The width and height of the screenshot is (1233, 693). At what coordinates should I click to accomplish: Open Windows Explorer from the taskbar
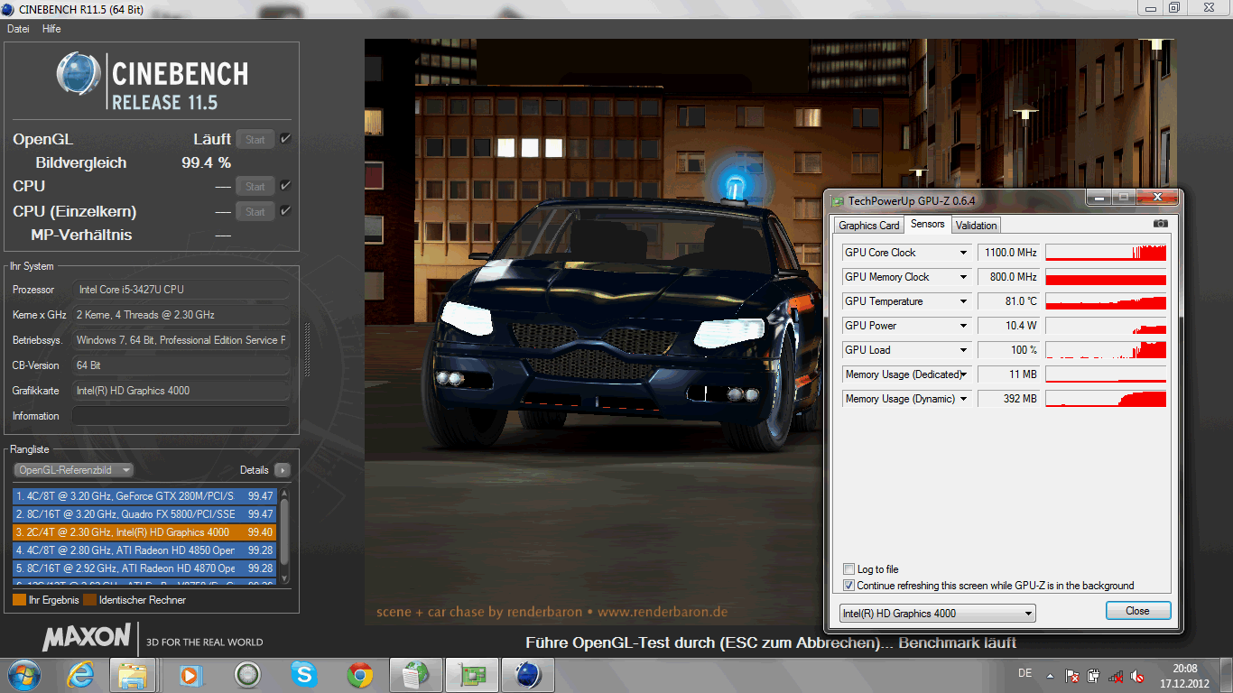coord(133,674)
